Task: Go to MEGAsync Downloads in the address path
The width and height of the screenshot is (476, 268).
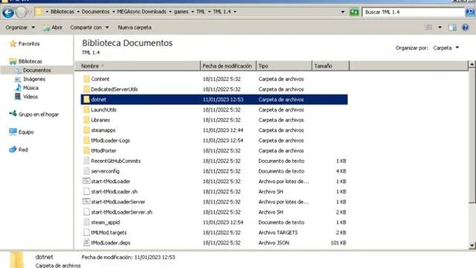Action: click(141, 12)
